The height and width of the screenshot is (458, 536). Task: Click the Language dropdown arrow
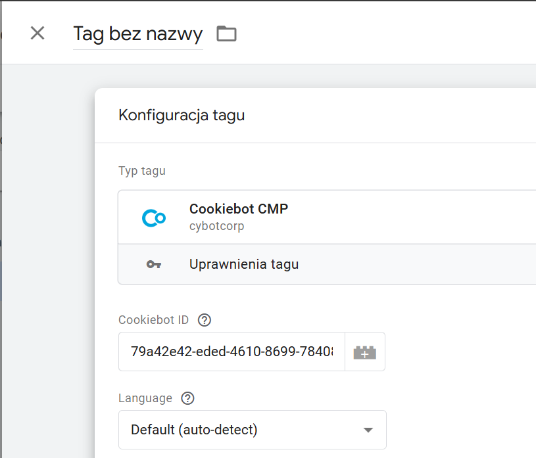click(368, 430)
